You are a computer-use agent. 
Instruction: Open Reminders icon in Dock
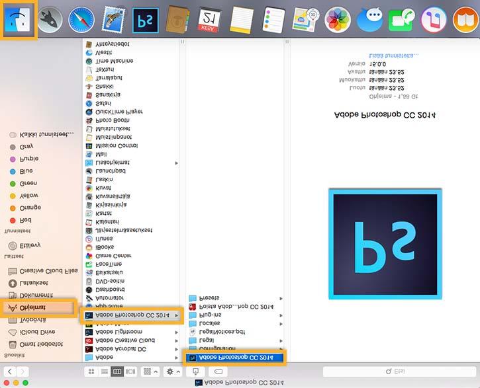click(x=273, y=20)
